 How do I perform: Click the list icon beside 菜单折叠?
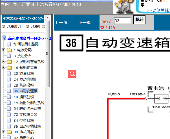coord(27,27)
